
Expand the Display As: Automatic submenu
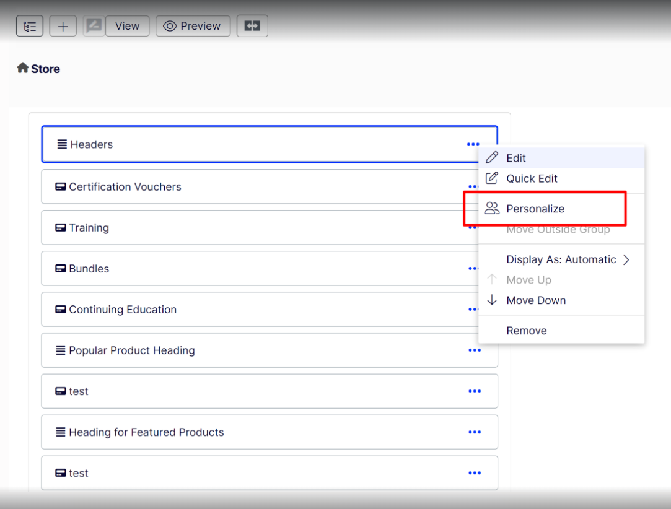coord(567,259)
